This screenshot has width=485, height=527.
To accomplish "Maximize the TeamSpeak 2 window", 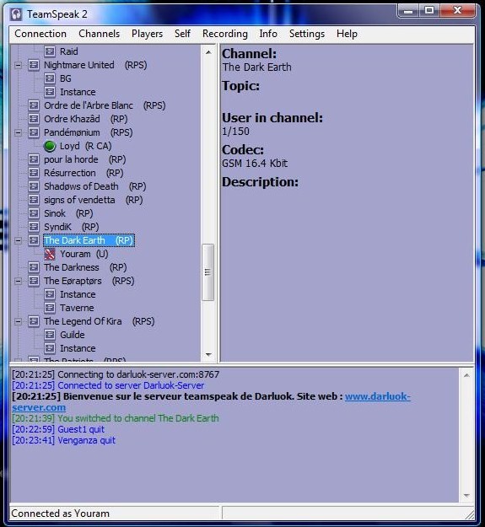I will pos(429,11).
